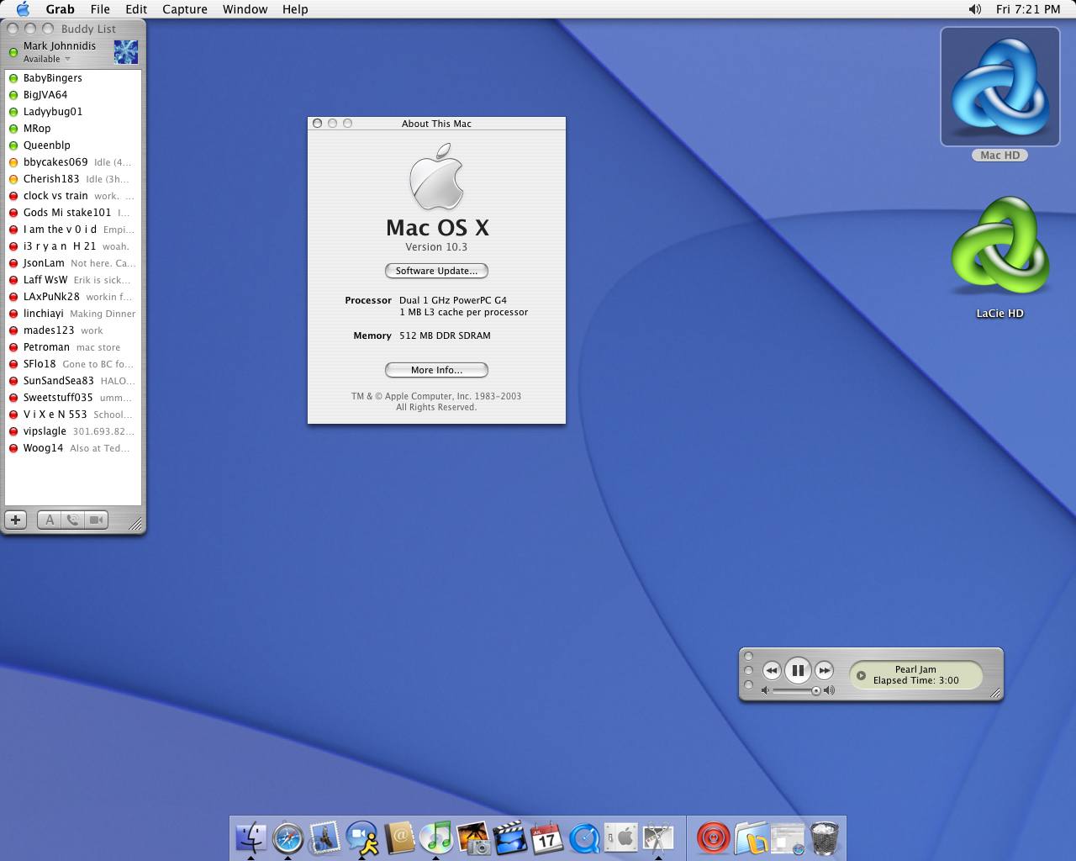This screenshot has height=861, width=1076.
Task: Select buddy BabyBingers
Action: pyautogui.click(x=73, y=78)
